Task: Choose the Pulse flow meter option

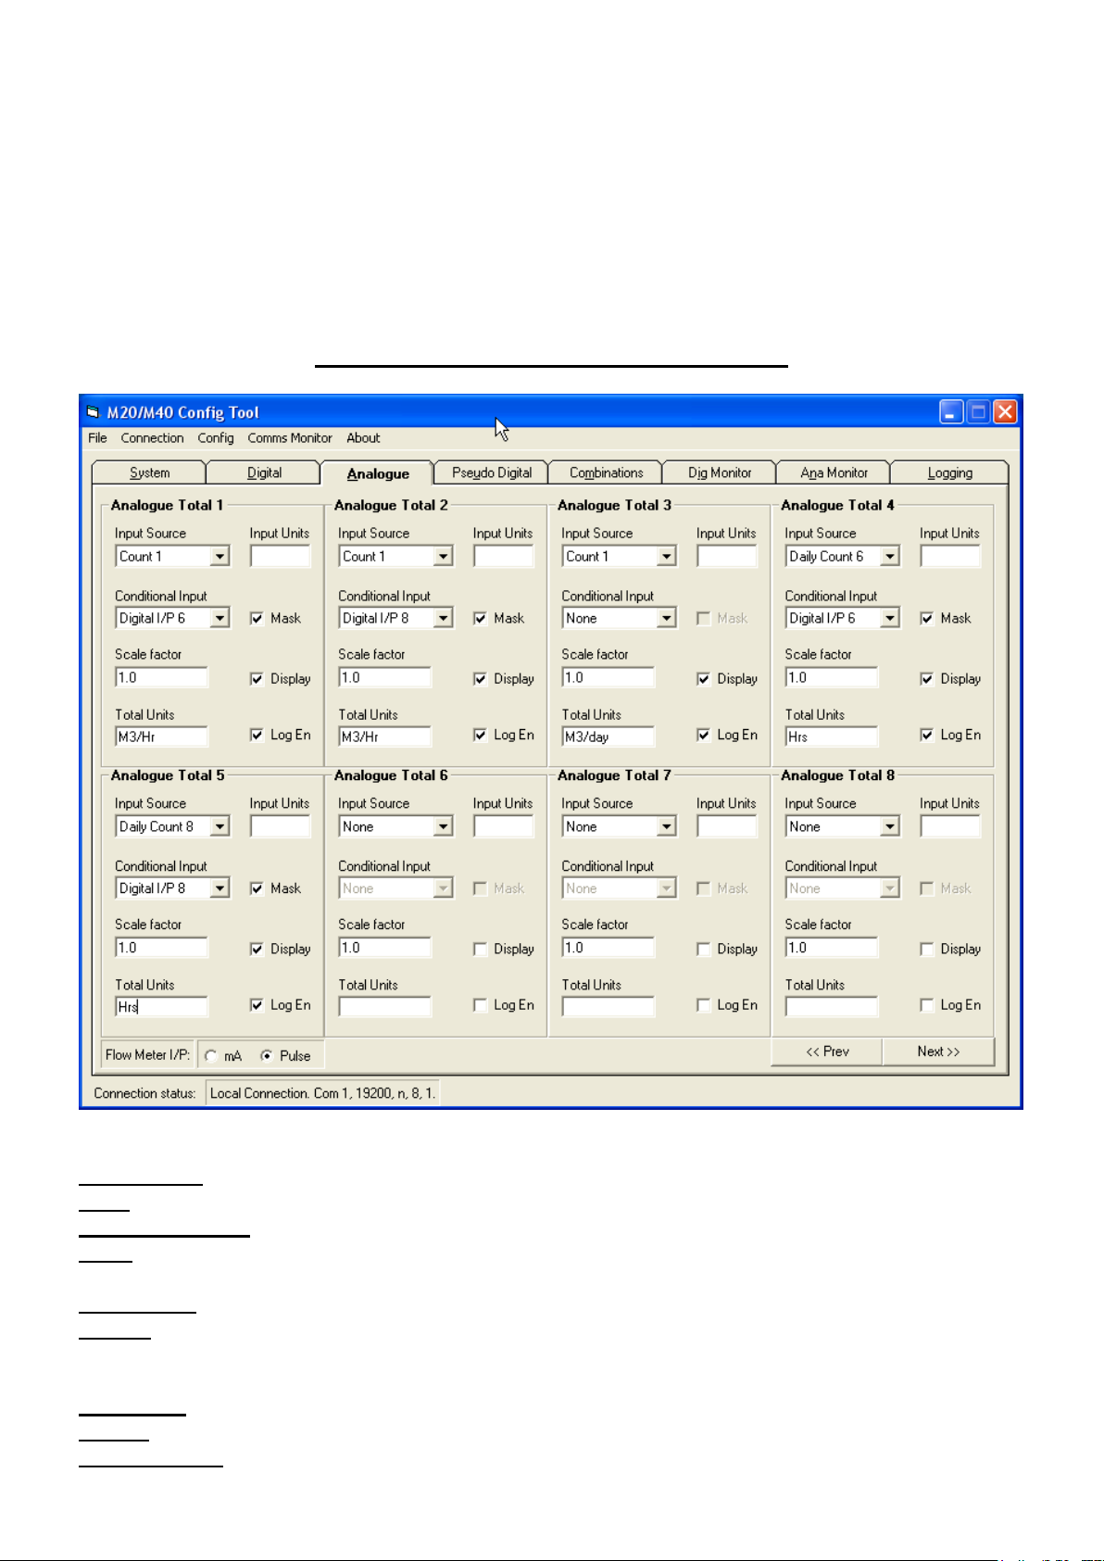Action: [x=267, y=1056]
